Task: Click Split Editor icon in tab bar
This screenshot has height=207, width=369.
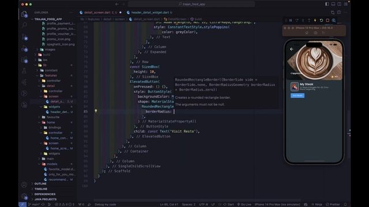Action: click(339, 12)
